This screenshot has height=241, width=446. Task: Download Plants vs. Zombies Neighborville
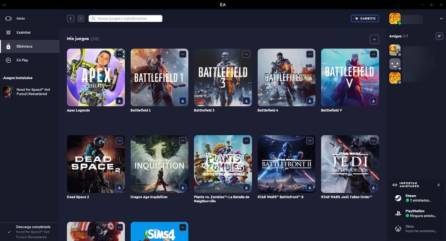tap(246, 187)
